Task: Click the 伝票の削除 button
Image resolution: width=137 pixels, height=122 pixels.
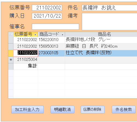Action: pyautogui.click(x=93, y=110)
